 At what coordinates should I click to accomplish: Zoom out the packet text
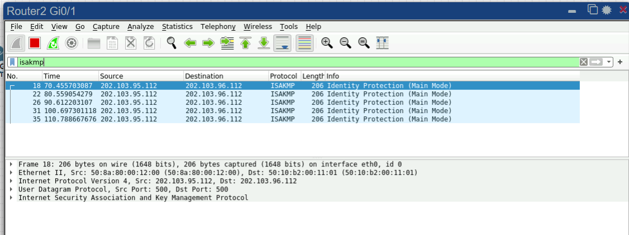[345, 43]
